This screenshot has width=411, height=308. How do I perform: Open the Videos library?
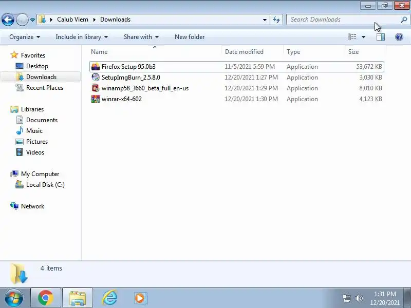pos(35,152)
